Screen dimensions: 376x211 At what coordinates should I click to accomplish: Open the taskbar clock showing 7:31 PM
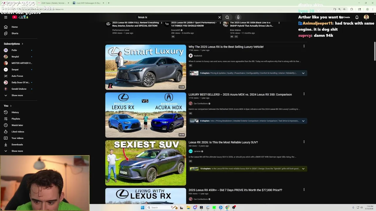(x=370, y=207)
